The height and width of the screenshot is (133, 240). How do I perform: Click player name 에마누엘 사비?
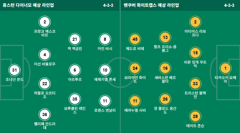point(135,110)
